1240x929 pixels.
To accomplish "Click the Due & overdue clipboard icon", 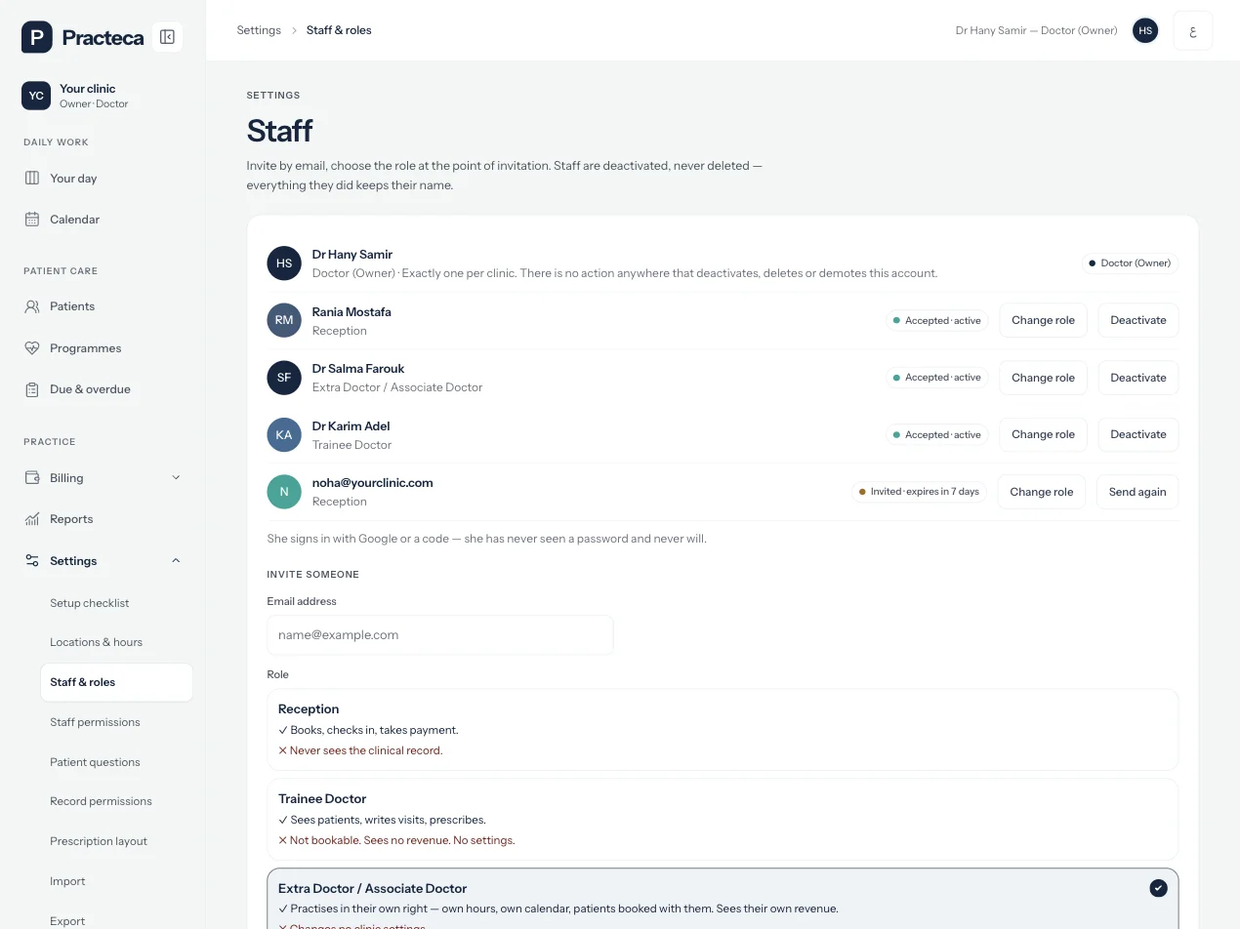I will 32,389.
